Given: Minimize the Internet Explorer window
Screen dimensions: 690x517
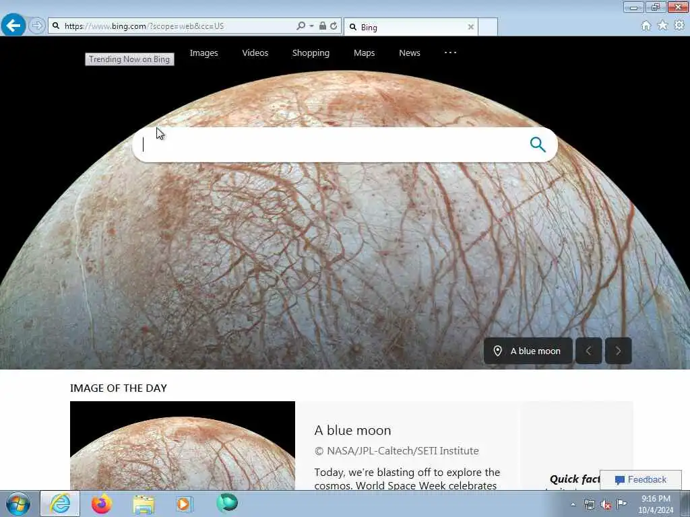Looking at the screenshot, I should coord(633,7).
